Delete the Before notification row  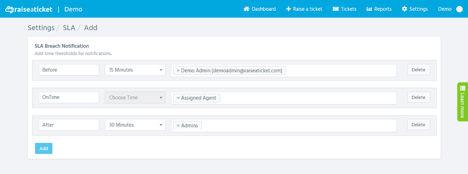(x=418, y=70)
